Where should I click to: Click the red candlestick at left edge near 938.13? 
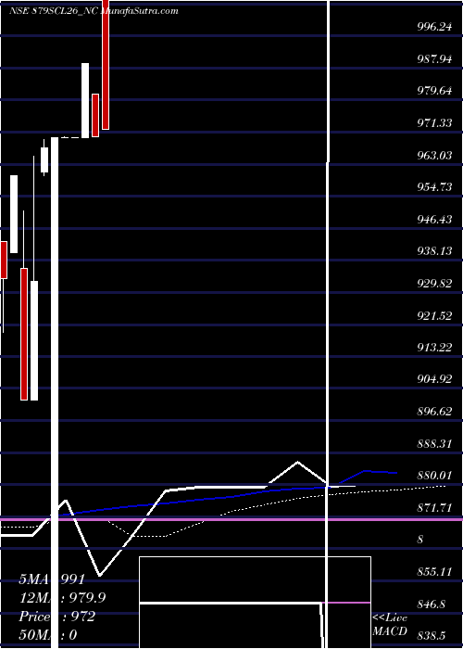click(4, 260)
